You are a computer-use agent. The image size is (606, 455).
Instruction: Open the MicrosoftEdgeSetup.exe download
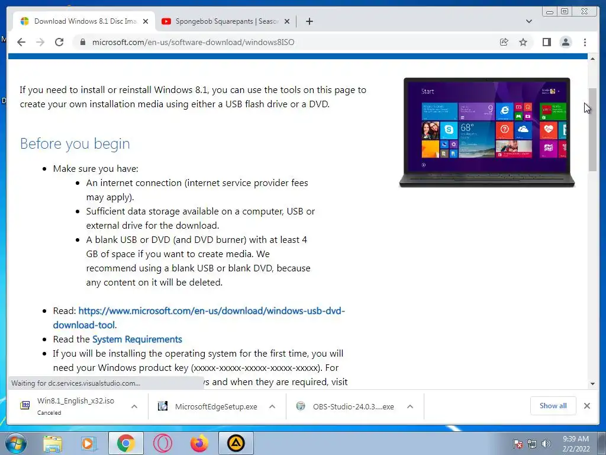tap(216, 406)
